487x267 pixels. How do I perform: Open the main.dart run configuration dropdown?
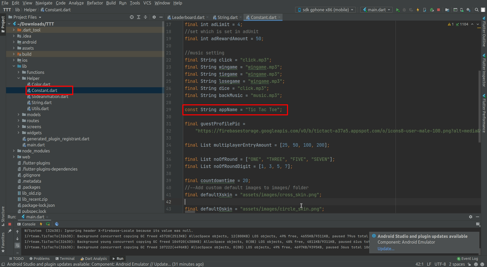point(376,10)
